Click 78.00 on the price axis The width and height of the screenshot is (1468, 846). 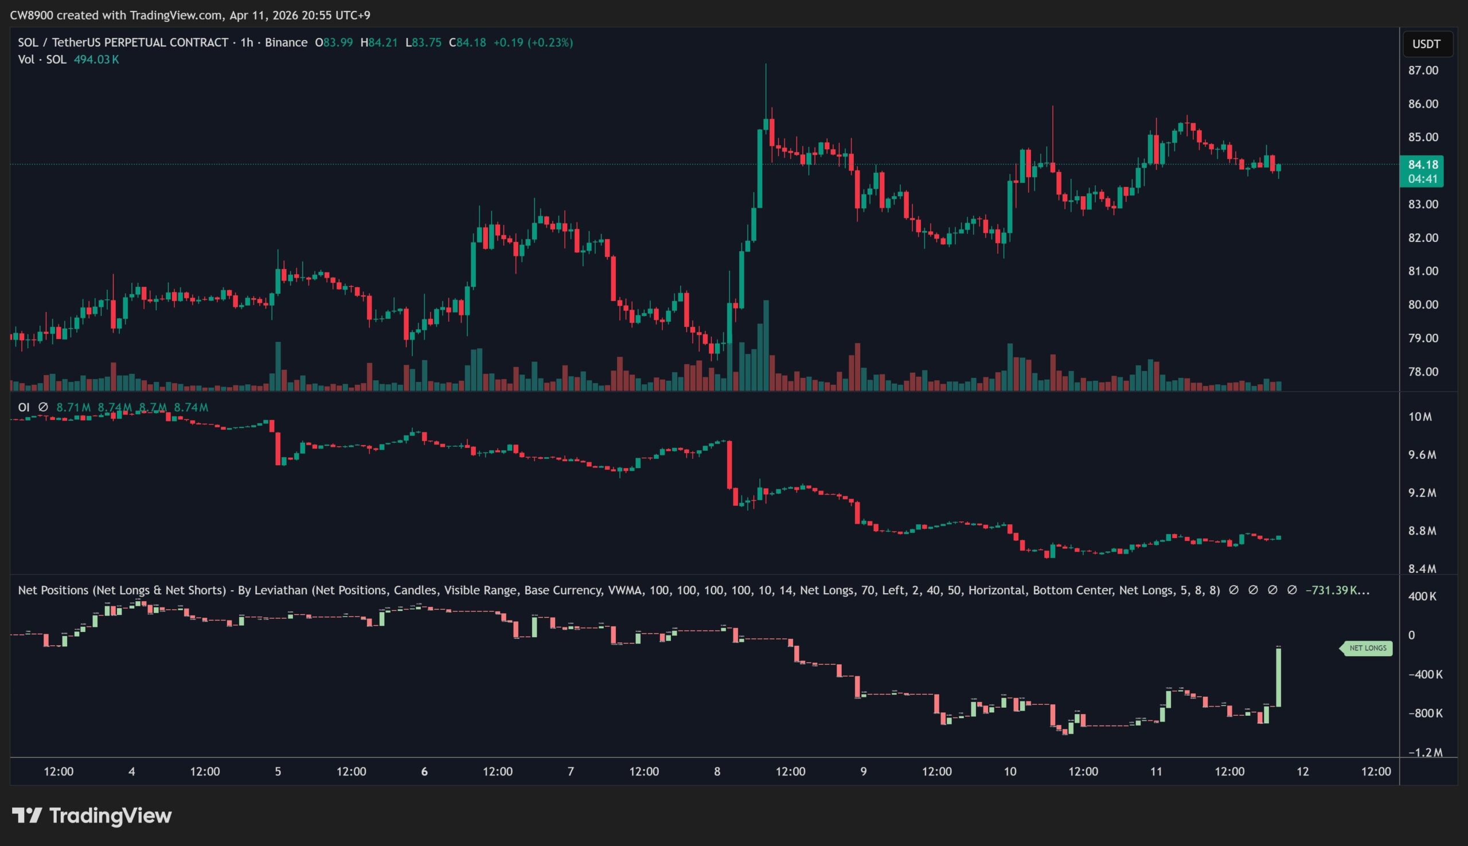tap(1423, 371)
